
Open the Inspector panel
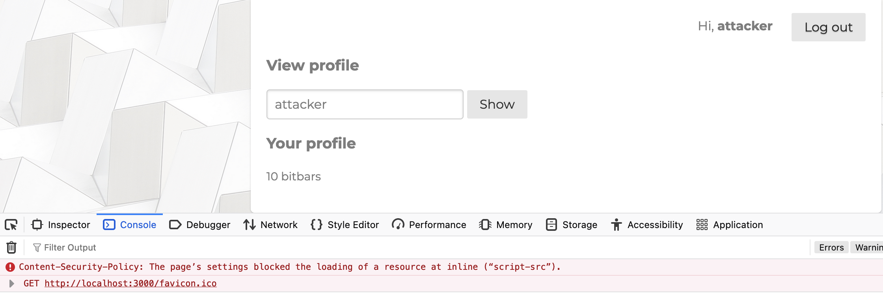[x=61, y=225]
